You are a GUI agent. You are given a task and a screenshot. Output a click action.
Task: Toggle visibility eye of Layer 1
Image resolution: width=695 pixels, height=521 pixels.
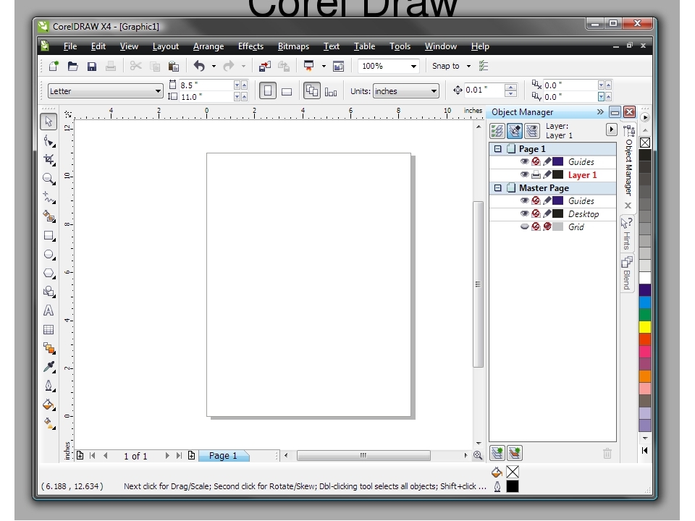[x=524, y=174]
